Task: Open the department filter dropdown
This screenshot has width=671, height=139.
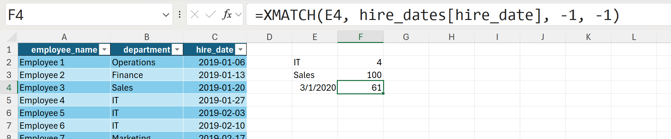Action: pyautogui.click(x=177, y=50)
